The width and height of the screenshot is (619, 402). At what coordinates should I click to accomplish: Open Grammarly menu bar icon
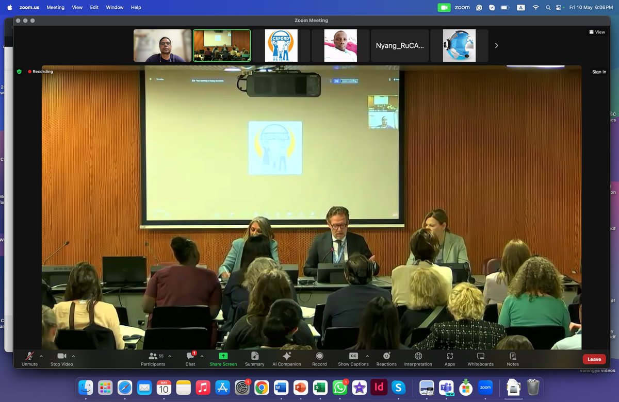[x=480, y=7]
